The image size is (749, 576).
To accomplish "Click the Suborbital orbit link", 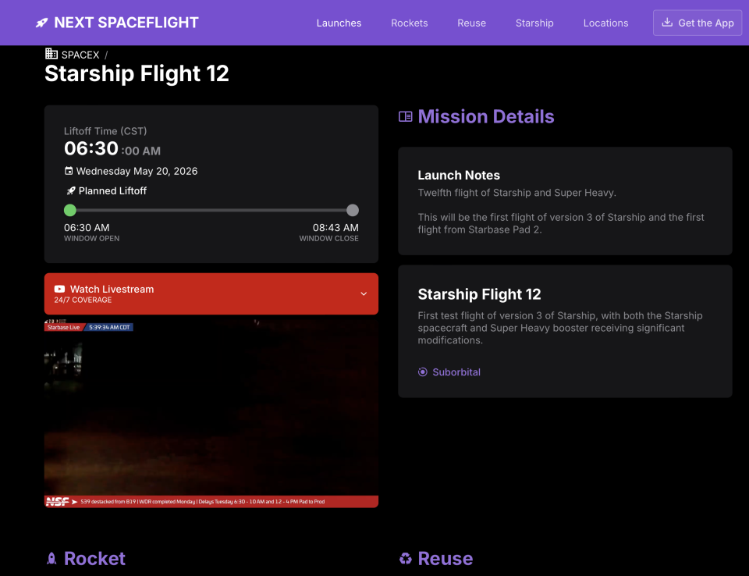I will point(456,372).
